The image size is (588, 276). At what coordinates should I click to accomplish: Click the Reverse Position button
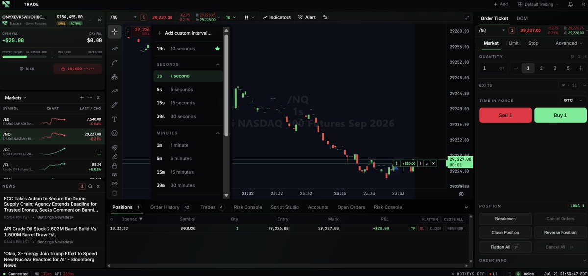(x=560, y=232)
